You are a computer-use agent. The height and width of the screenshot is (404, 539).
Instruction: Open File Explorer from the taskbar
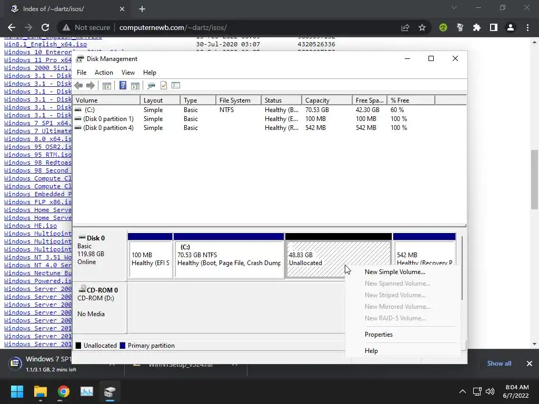[x=40, y=391]
